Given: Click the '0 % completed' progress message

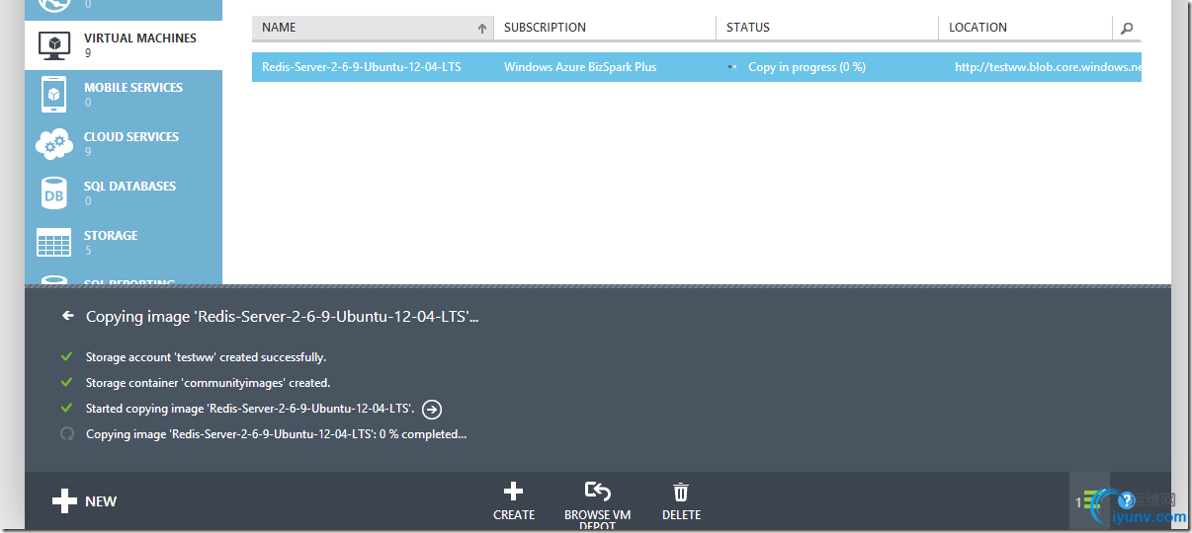Looking at the screenshot, I should pyautogui.click(x=276, y=434).
